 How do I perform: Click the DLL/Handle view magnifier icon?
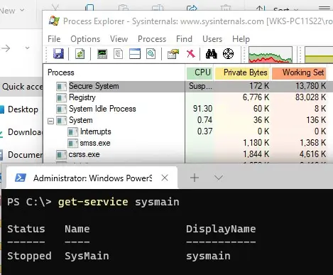click(151, 54)
